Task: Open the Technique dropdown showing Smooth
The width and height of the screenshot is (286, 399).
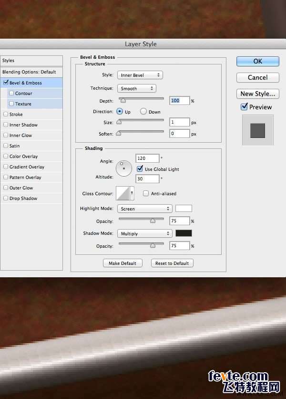Action: (x=137, y=88)
